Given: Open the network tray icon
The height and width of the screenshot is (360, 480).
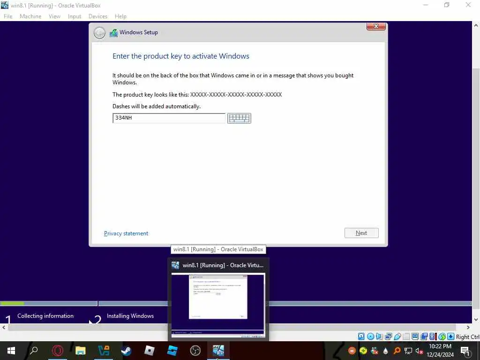Looking at the screenshot, I should (x=408, y=351).
